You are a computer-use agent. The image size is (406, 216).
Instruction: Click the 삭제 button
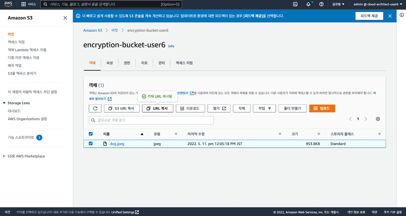click(x=242, y=109)
